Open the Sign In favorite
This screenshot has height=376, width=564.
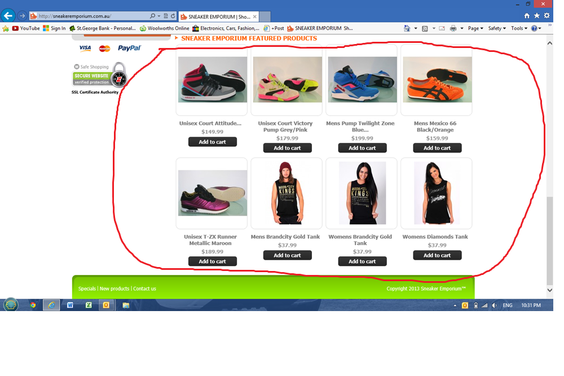54,28
